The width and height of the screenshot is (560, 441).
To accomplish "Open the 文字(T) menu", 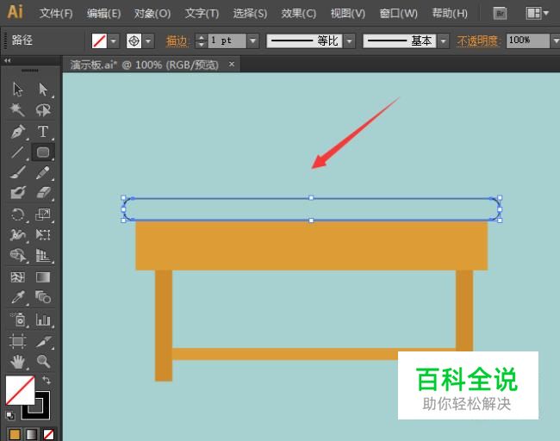I will (202, 14).
